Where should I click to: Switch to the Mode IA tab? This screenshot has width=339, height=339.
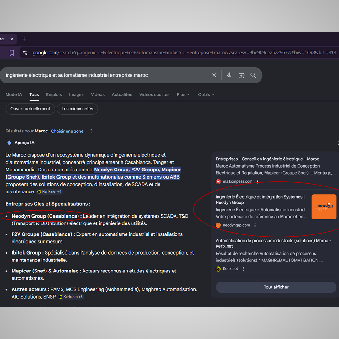coord(14,94)
